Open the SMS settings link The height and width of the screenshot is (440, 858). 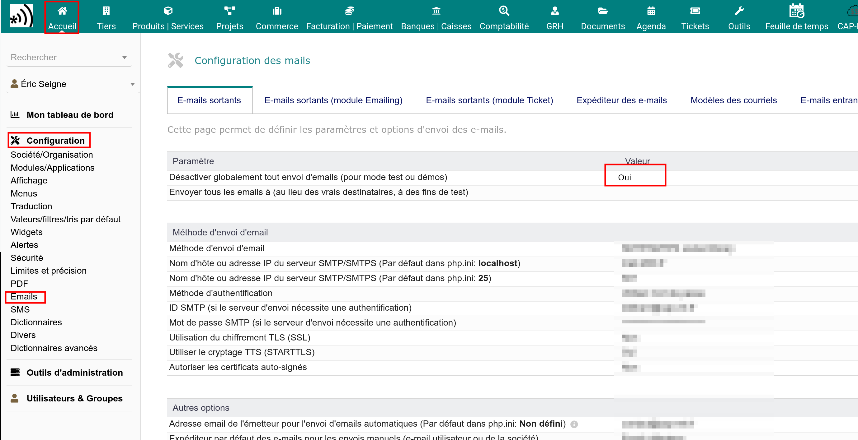click(20, 309)
